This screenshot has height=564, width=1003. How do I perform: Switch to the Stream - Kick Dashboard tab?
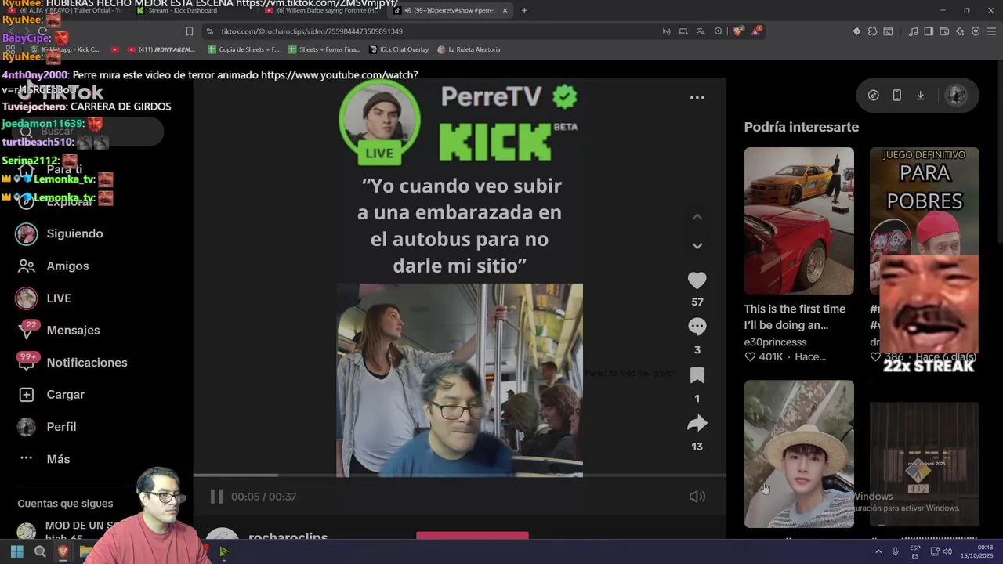[188, 10]
